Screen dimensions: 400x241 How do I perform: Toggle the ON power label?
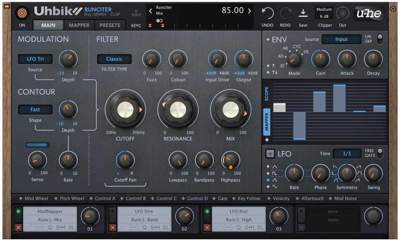click(x=22, y=25)
